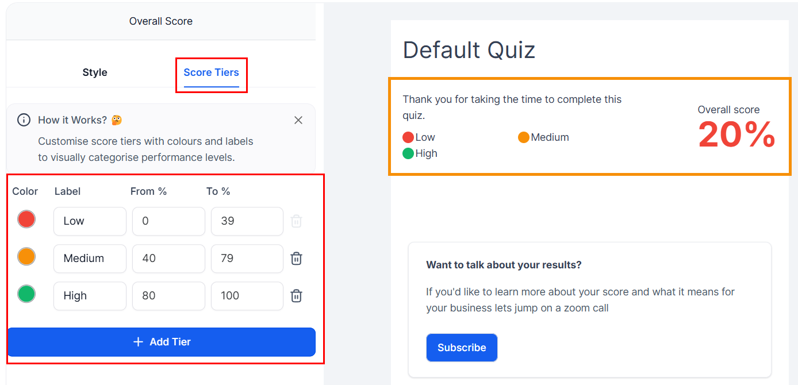Open the green color swatch for High tier
The width and height of the screenshot is (798, 385).
26,294
